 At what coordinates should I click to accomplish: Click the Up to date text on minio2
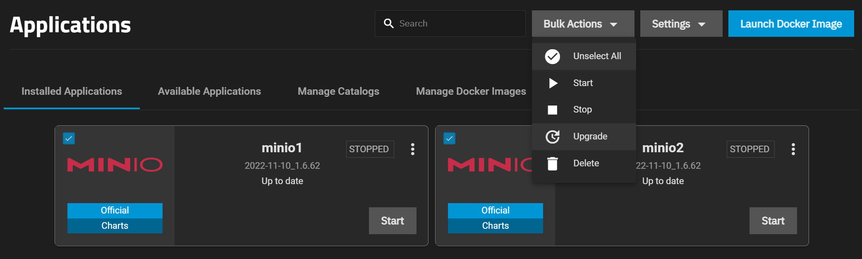tap(663, 181)
